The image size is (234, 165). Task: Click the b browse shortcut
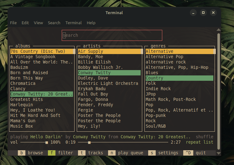pyautogui.click(x=30, y=153)
